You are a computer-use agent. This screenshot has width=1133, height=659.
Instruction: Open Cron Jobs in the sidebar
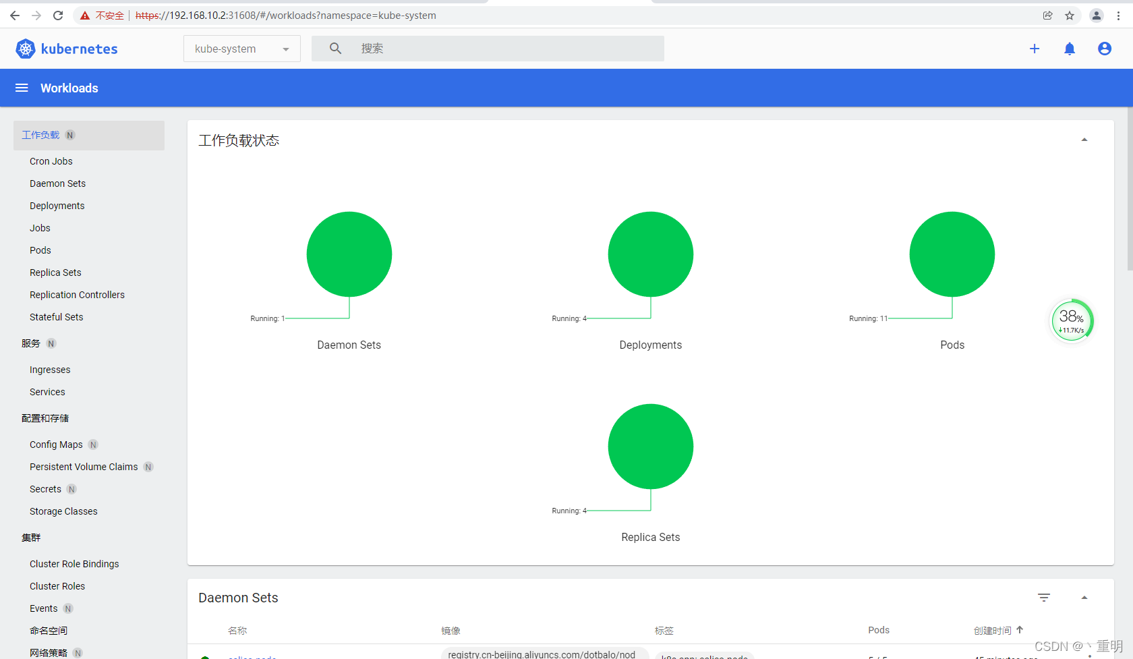(x=51, y=161)
